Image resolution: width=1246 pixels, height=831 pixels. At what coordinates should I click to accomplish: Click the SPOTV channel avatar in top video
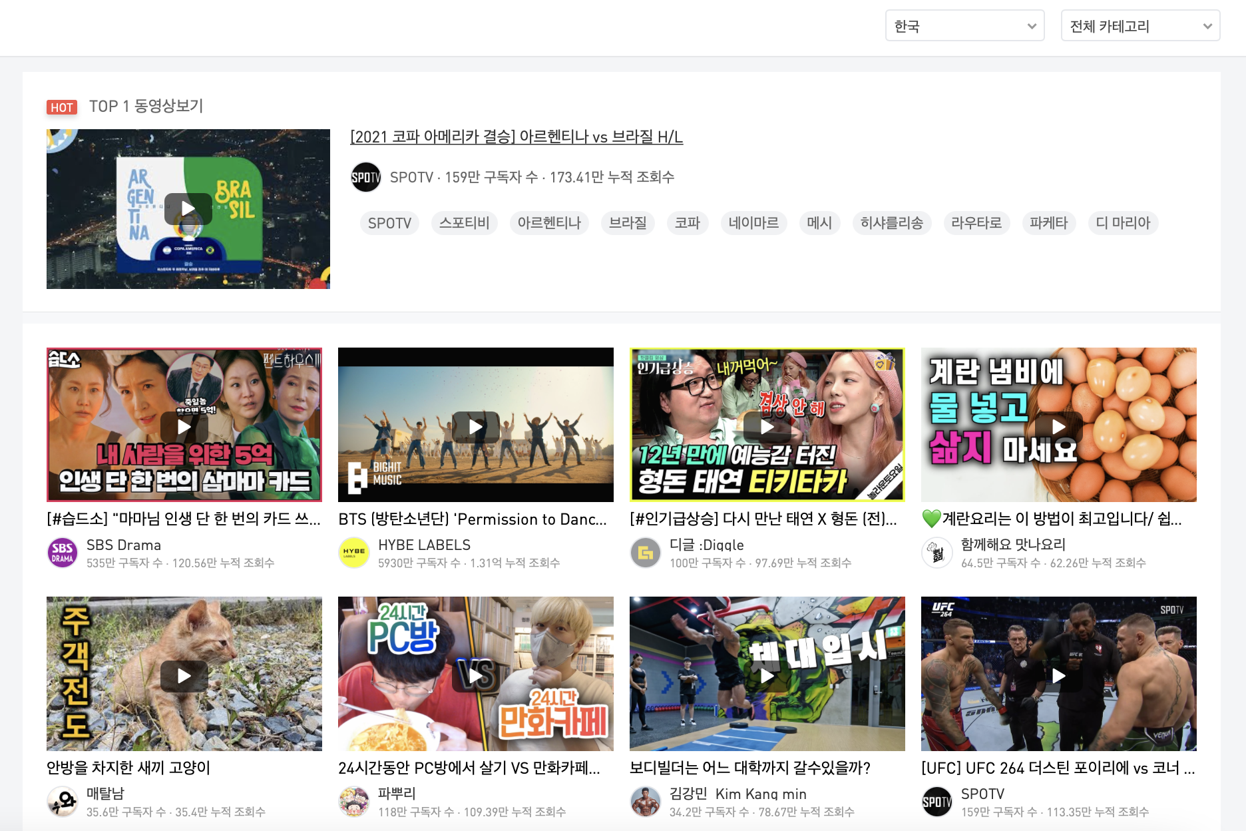point(366,177)
